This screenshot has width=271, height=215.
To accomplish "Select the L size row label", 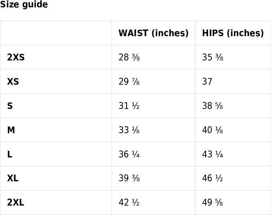I will coord(9,155).
